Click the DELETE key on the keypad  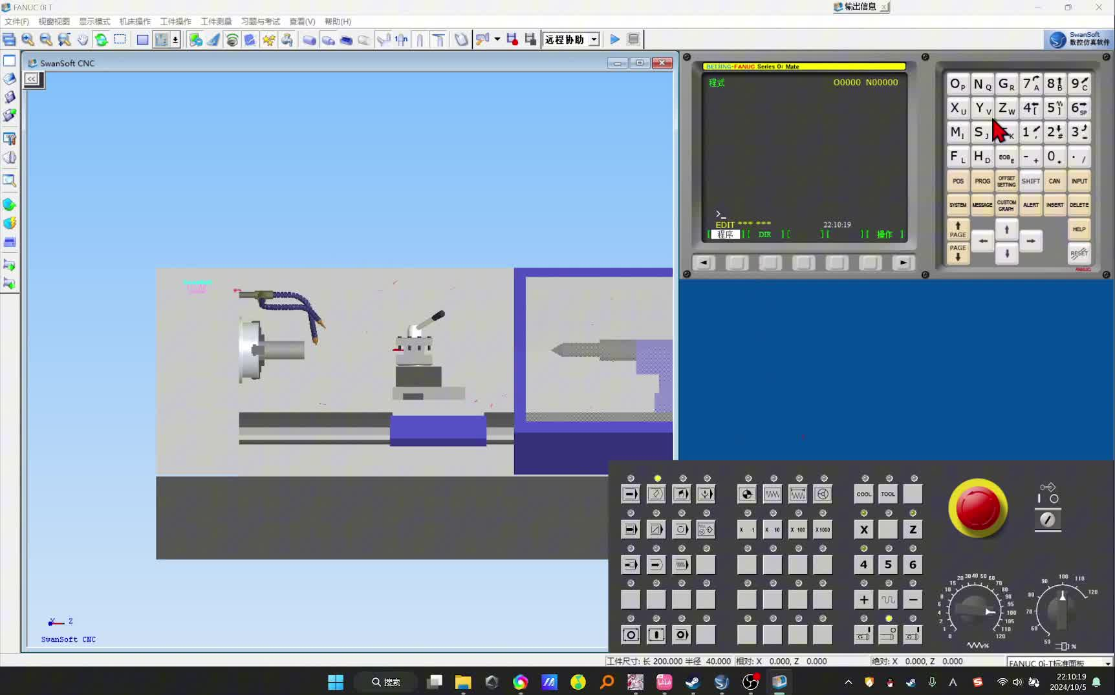click(1079, 205)
